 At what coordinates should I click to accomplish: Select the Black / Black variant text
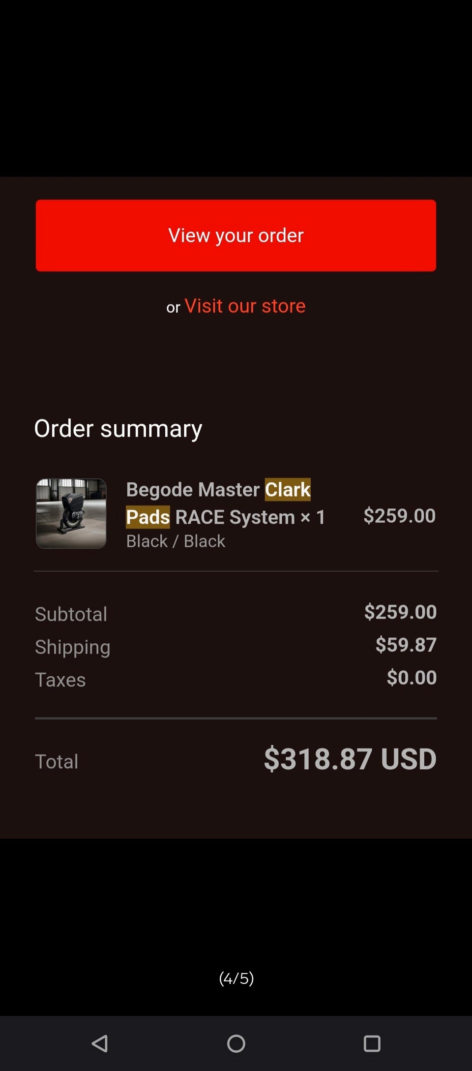point(176,541)
